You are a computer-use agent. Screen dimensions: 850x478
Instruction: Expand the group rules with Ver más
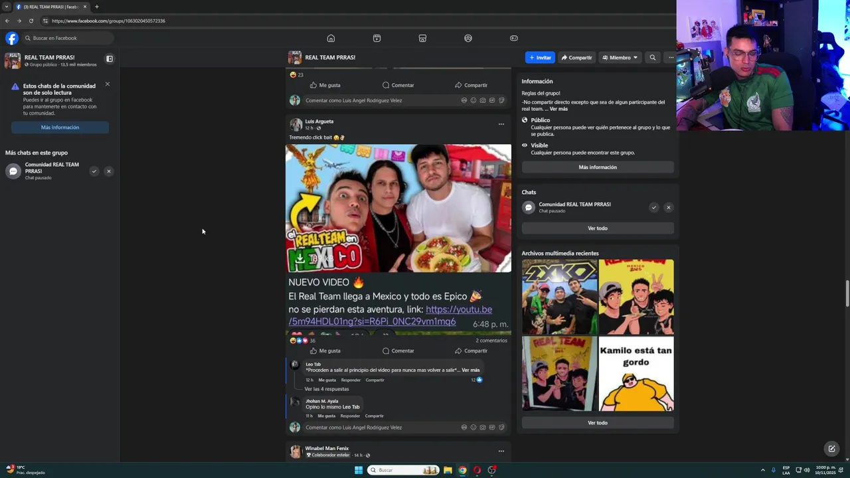(558, 109)
